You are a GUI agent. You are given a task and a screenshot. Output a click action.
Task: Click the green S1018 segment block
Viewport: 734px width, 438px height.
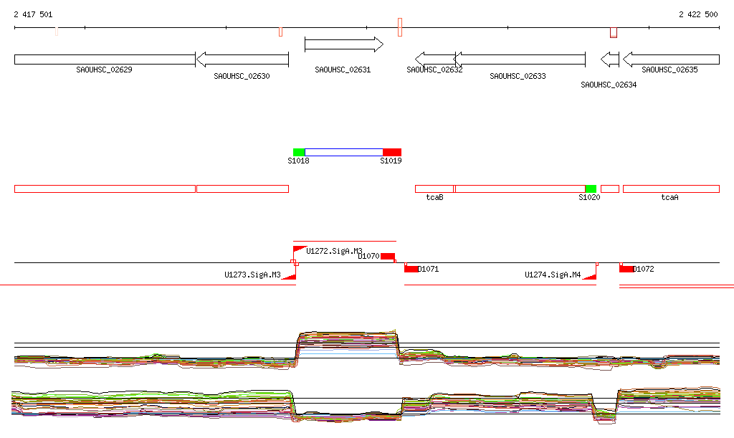click(x=299, y=152)
